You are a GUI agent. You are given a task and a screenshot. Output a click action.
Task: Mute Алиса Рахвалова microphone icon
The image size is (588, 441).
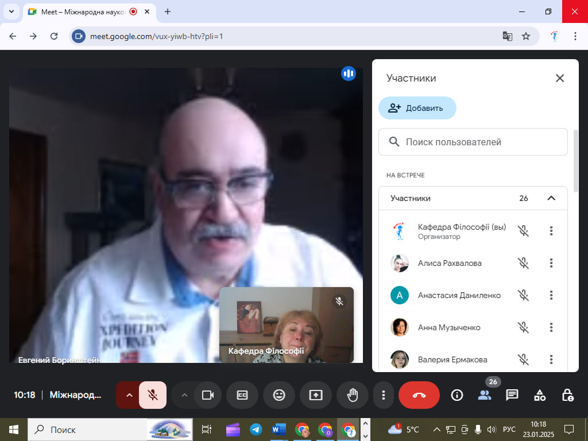[523, 263]
